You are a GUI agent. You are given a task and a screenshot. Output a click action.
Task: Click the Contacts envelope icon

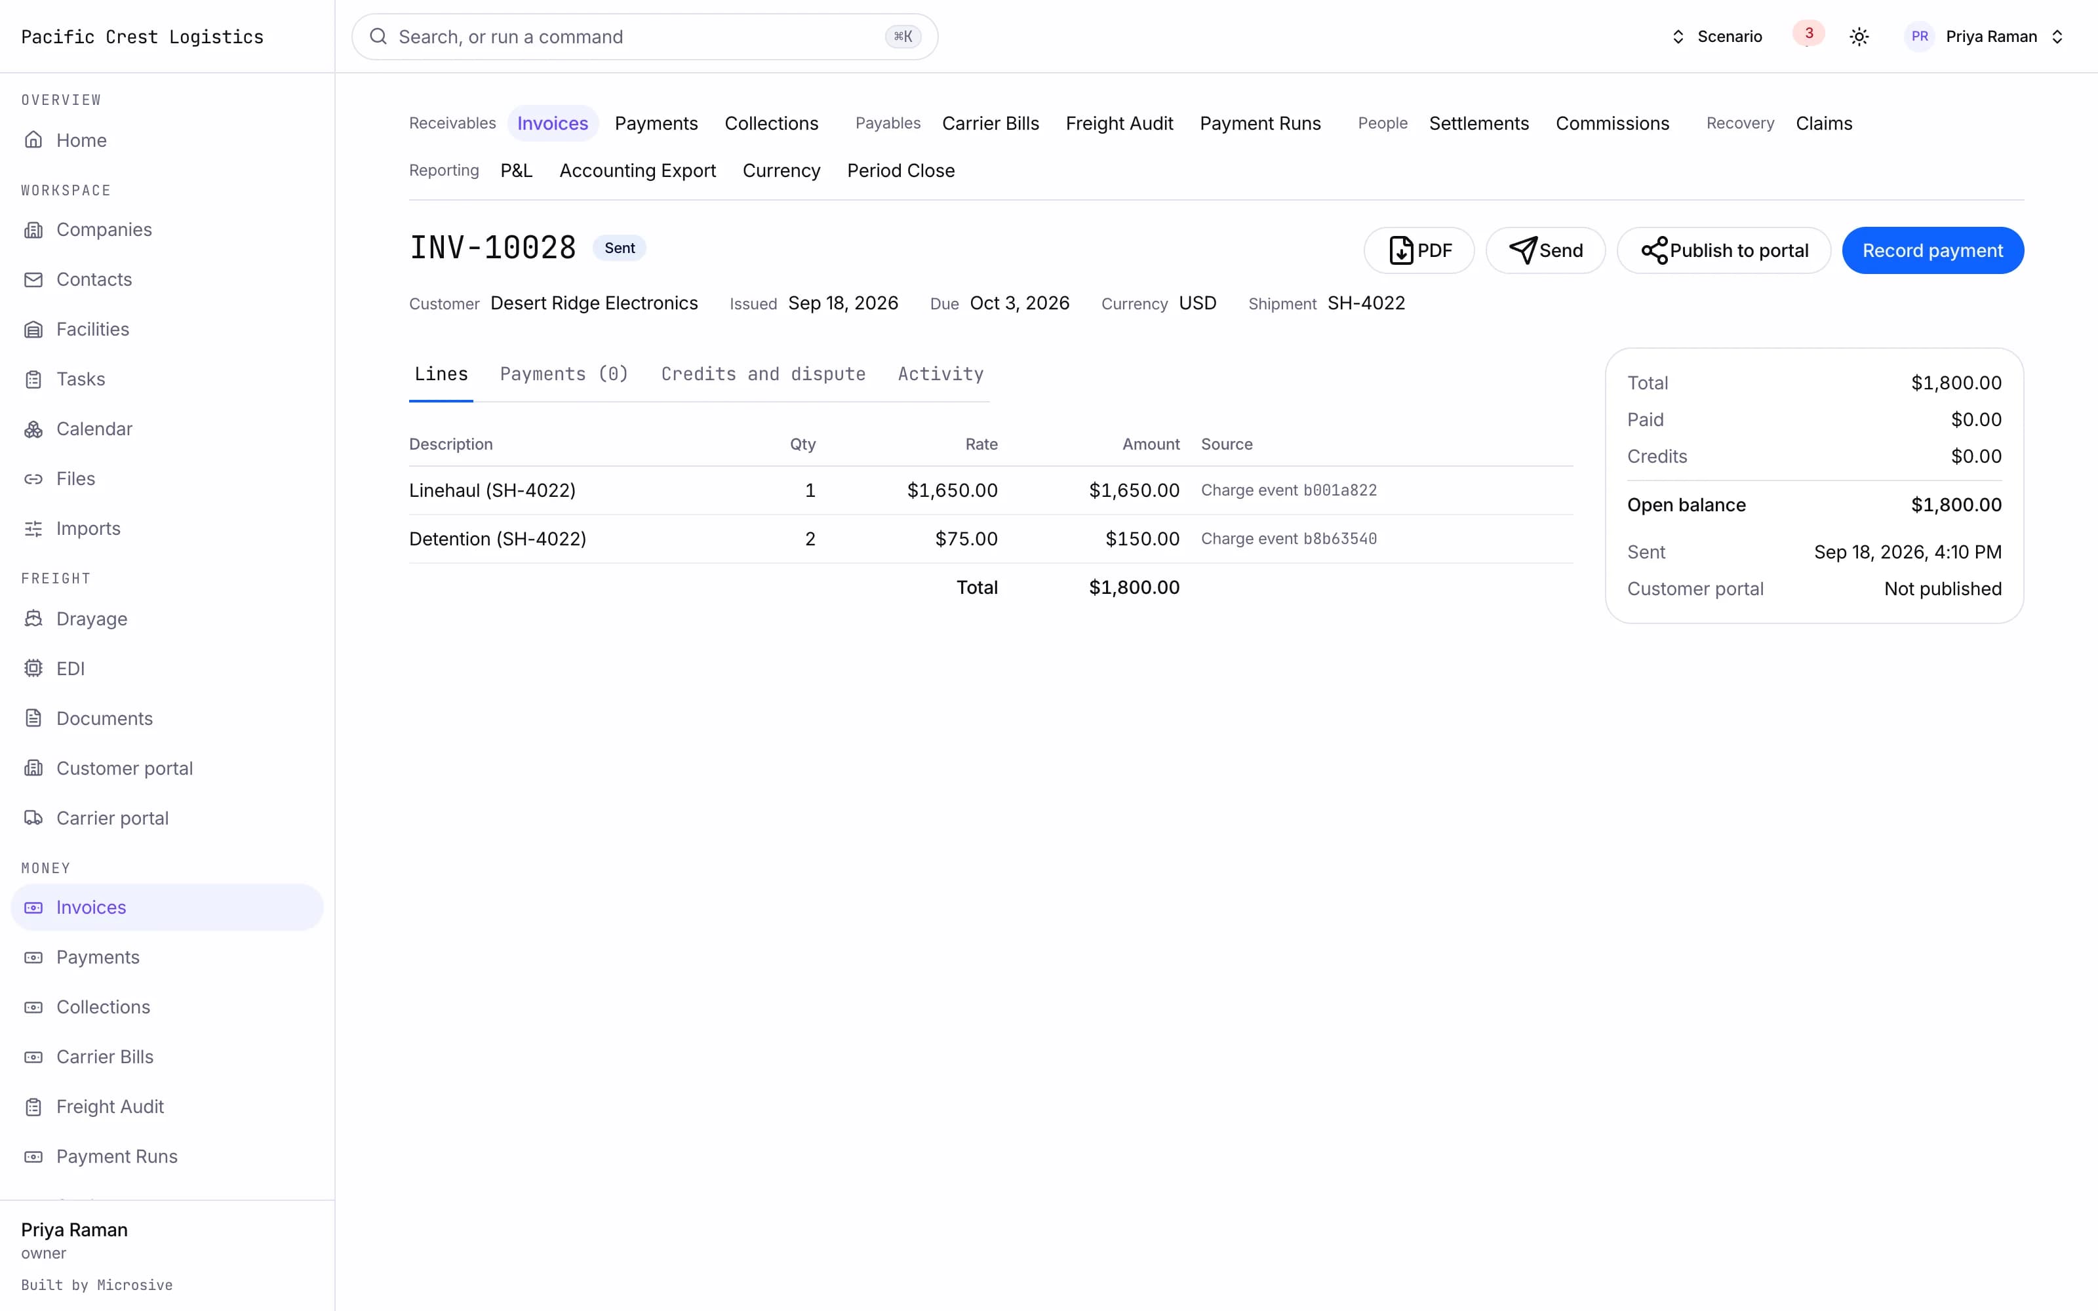33,279
